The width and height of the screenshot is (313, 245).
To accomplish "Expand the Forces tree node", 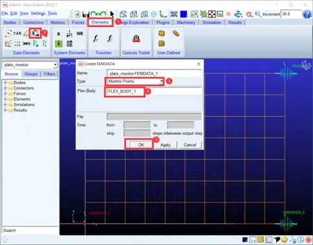I will pos(5,94).
